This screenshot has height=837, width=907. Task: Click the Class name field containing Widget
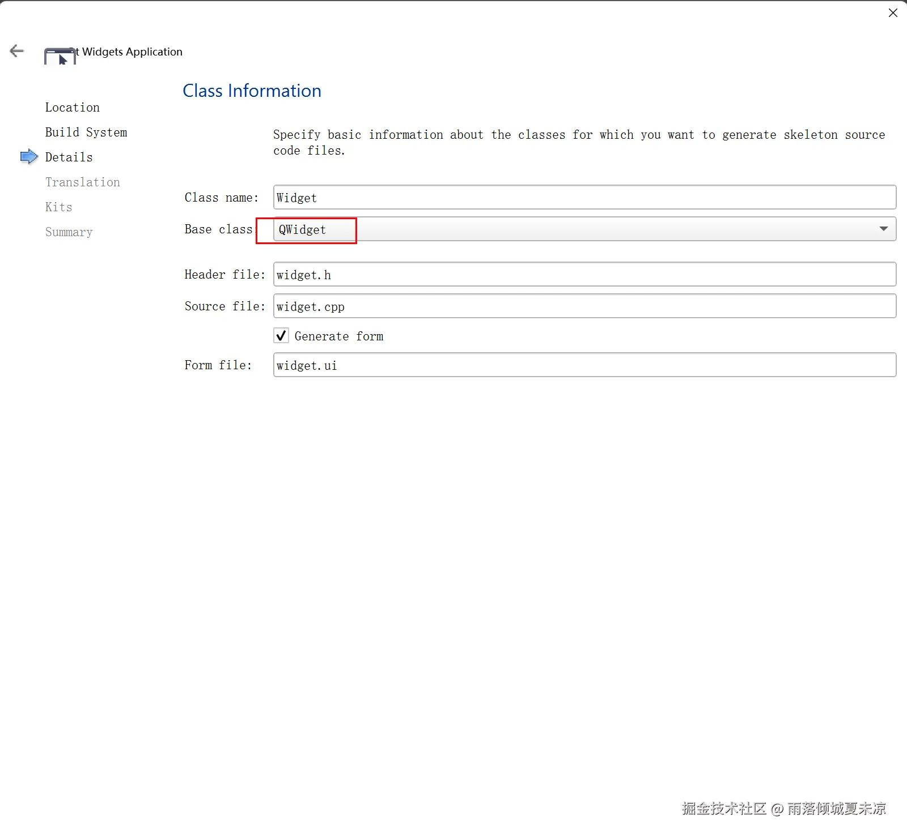[x=584, y=197]
